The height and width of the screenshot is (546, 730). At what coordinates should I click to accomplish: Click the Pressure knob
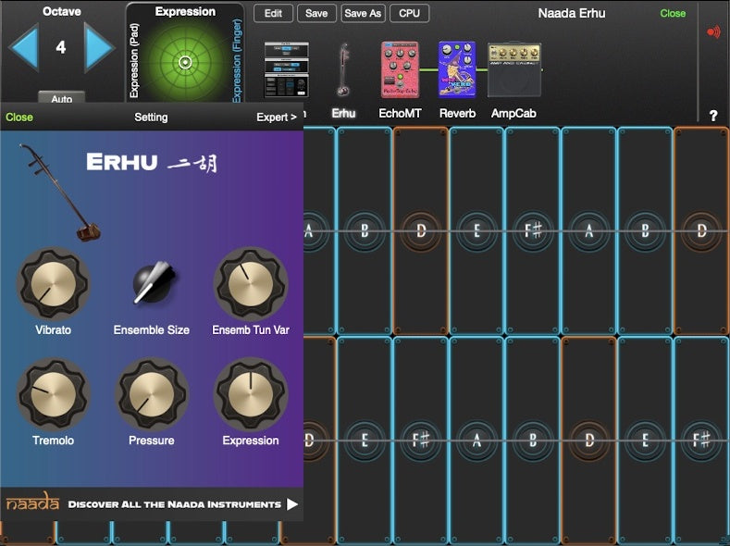pyautogui.click(x=152, y=394)
